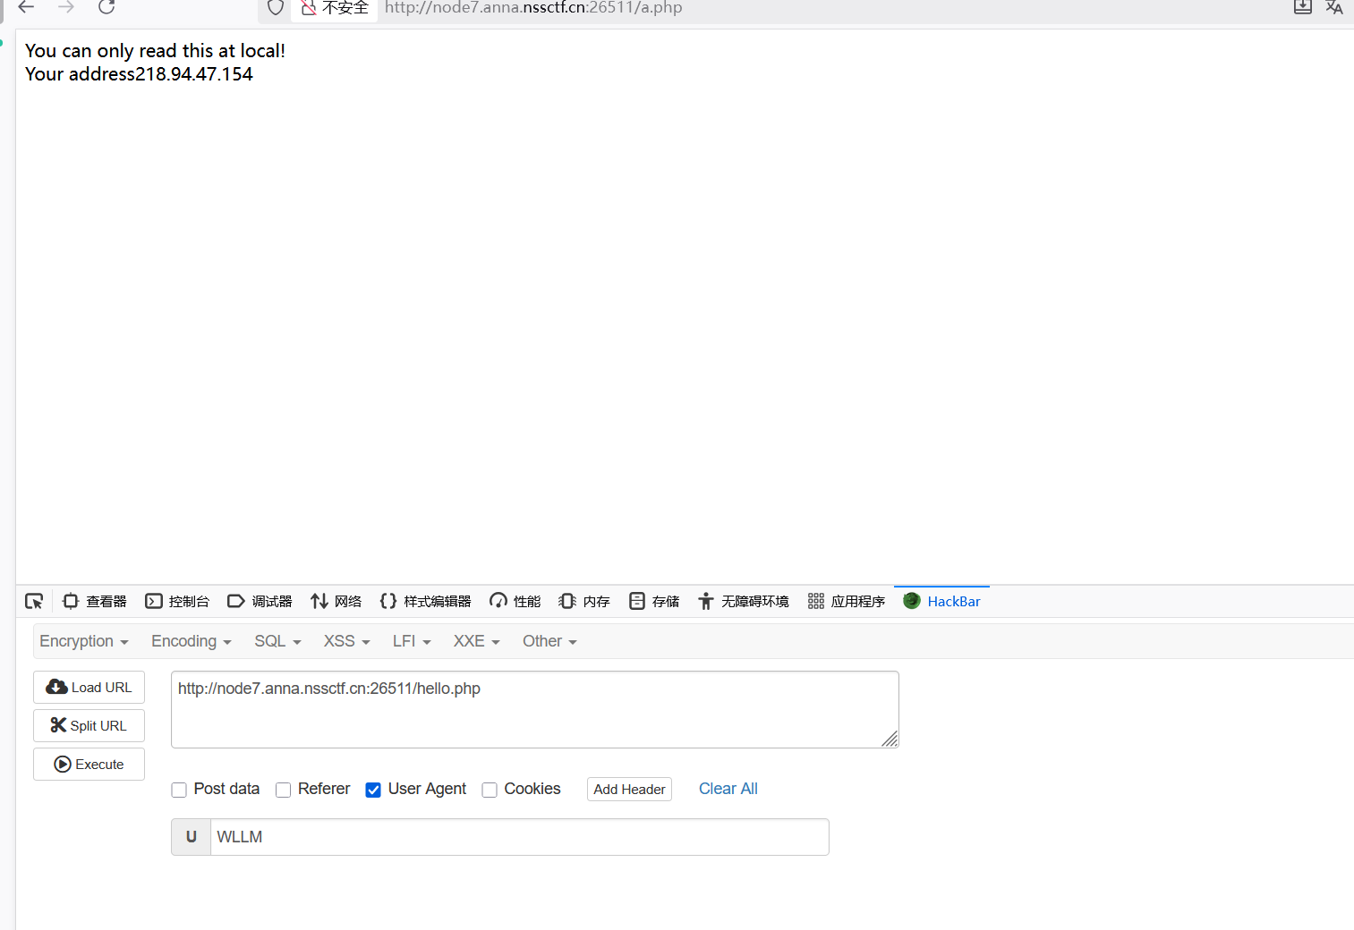Screen dimensions: 1354x930
Task: Click the back navigation arrow
Action: 26,7
